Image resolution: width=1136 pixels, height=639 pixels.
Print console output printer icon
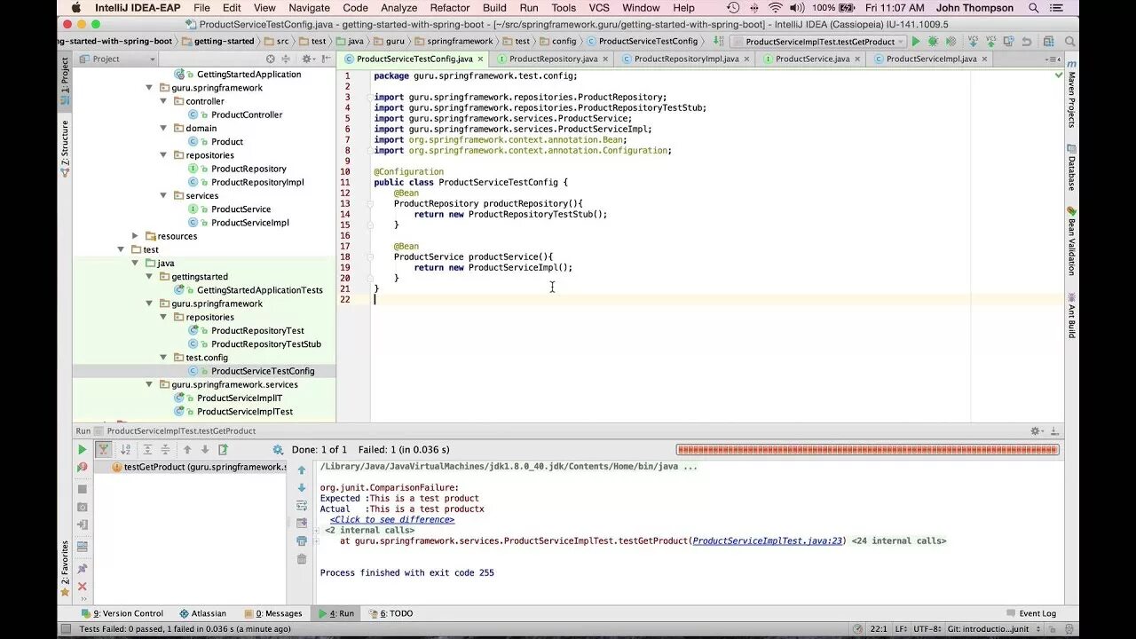[x=302, y=540]
